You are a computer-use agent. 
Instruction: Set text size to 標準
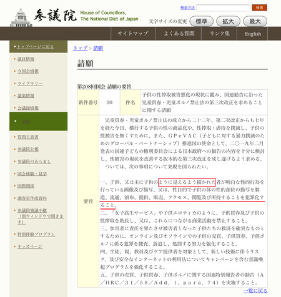pos(202,21)
